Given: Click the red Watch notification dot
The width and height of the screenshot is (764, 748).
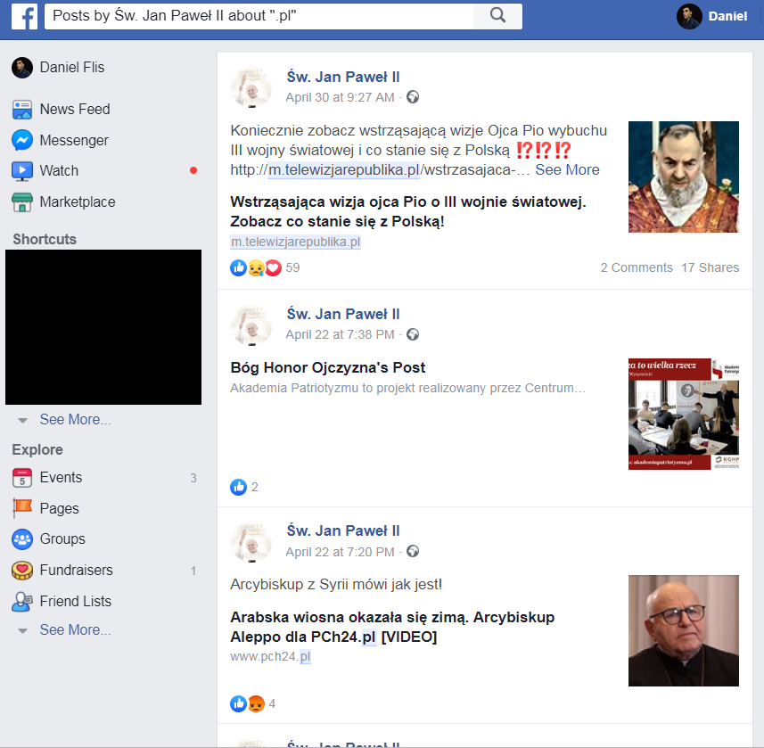Looking at the screenshot, I should (193, 170).
